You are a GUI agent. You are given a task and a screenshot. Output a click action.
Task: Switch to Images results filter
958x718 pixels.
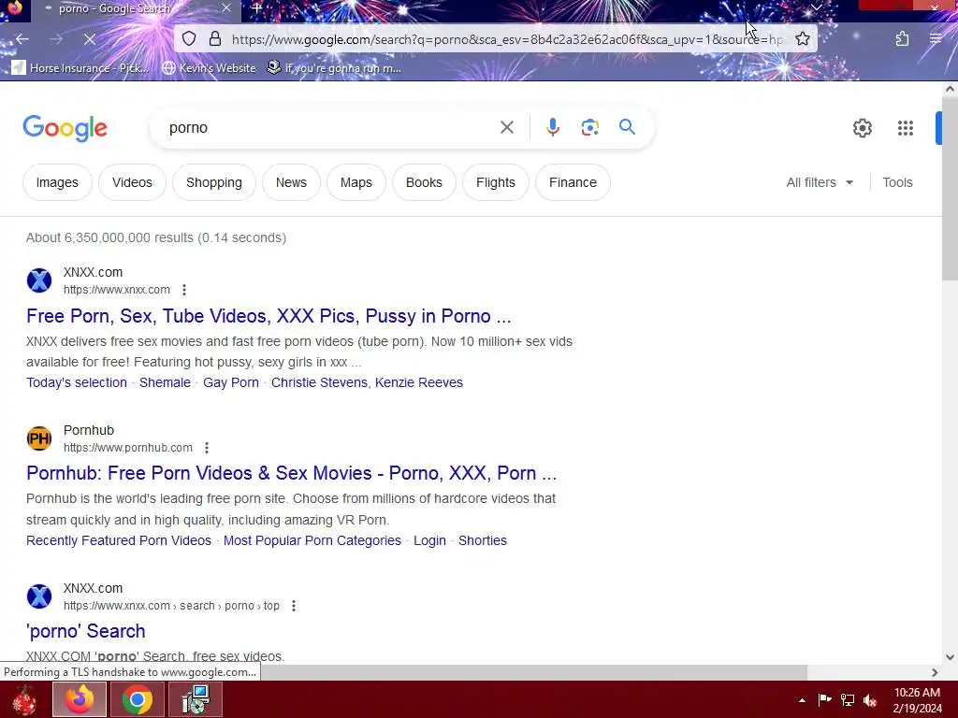tap(57, 182)
